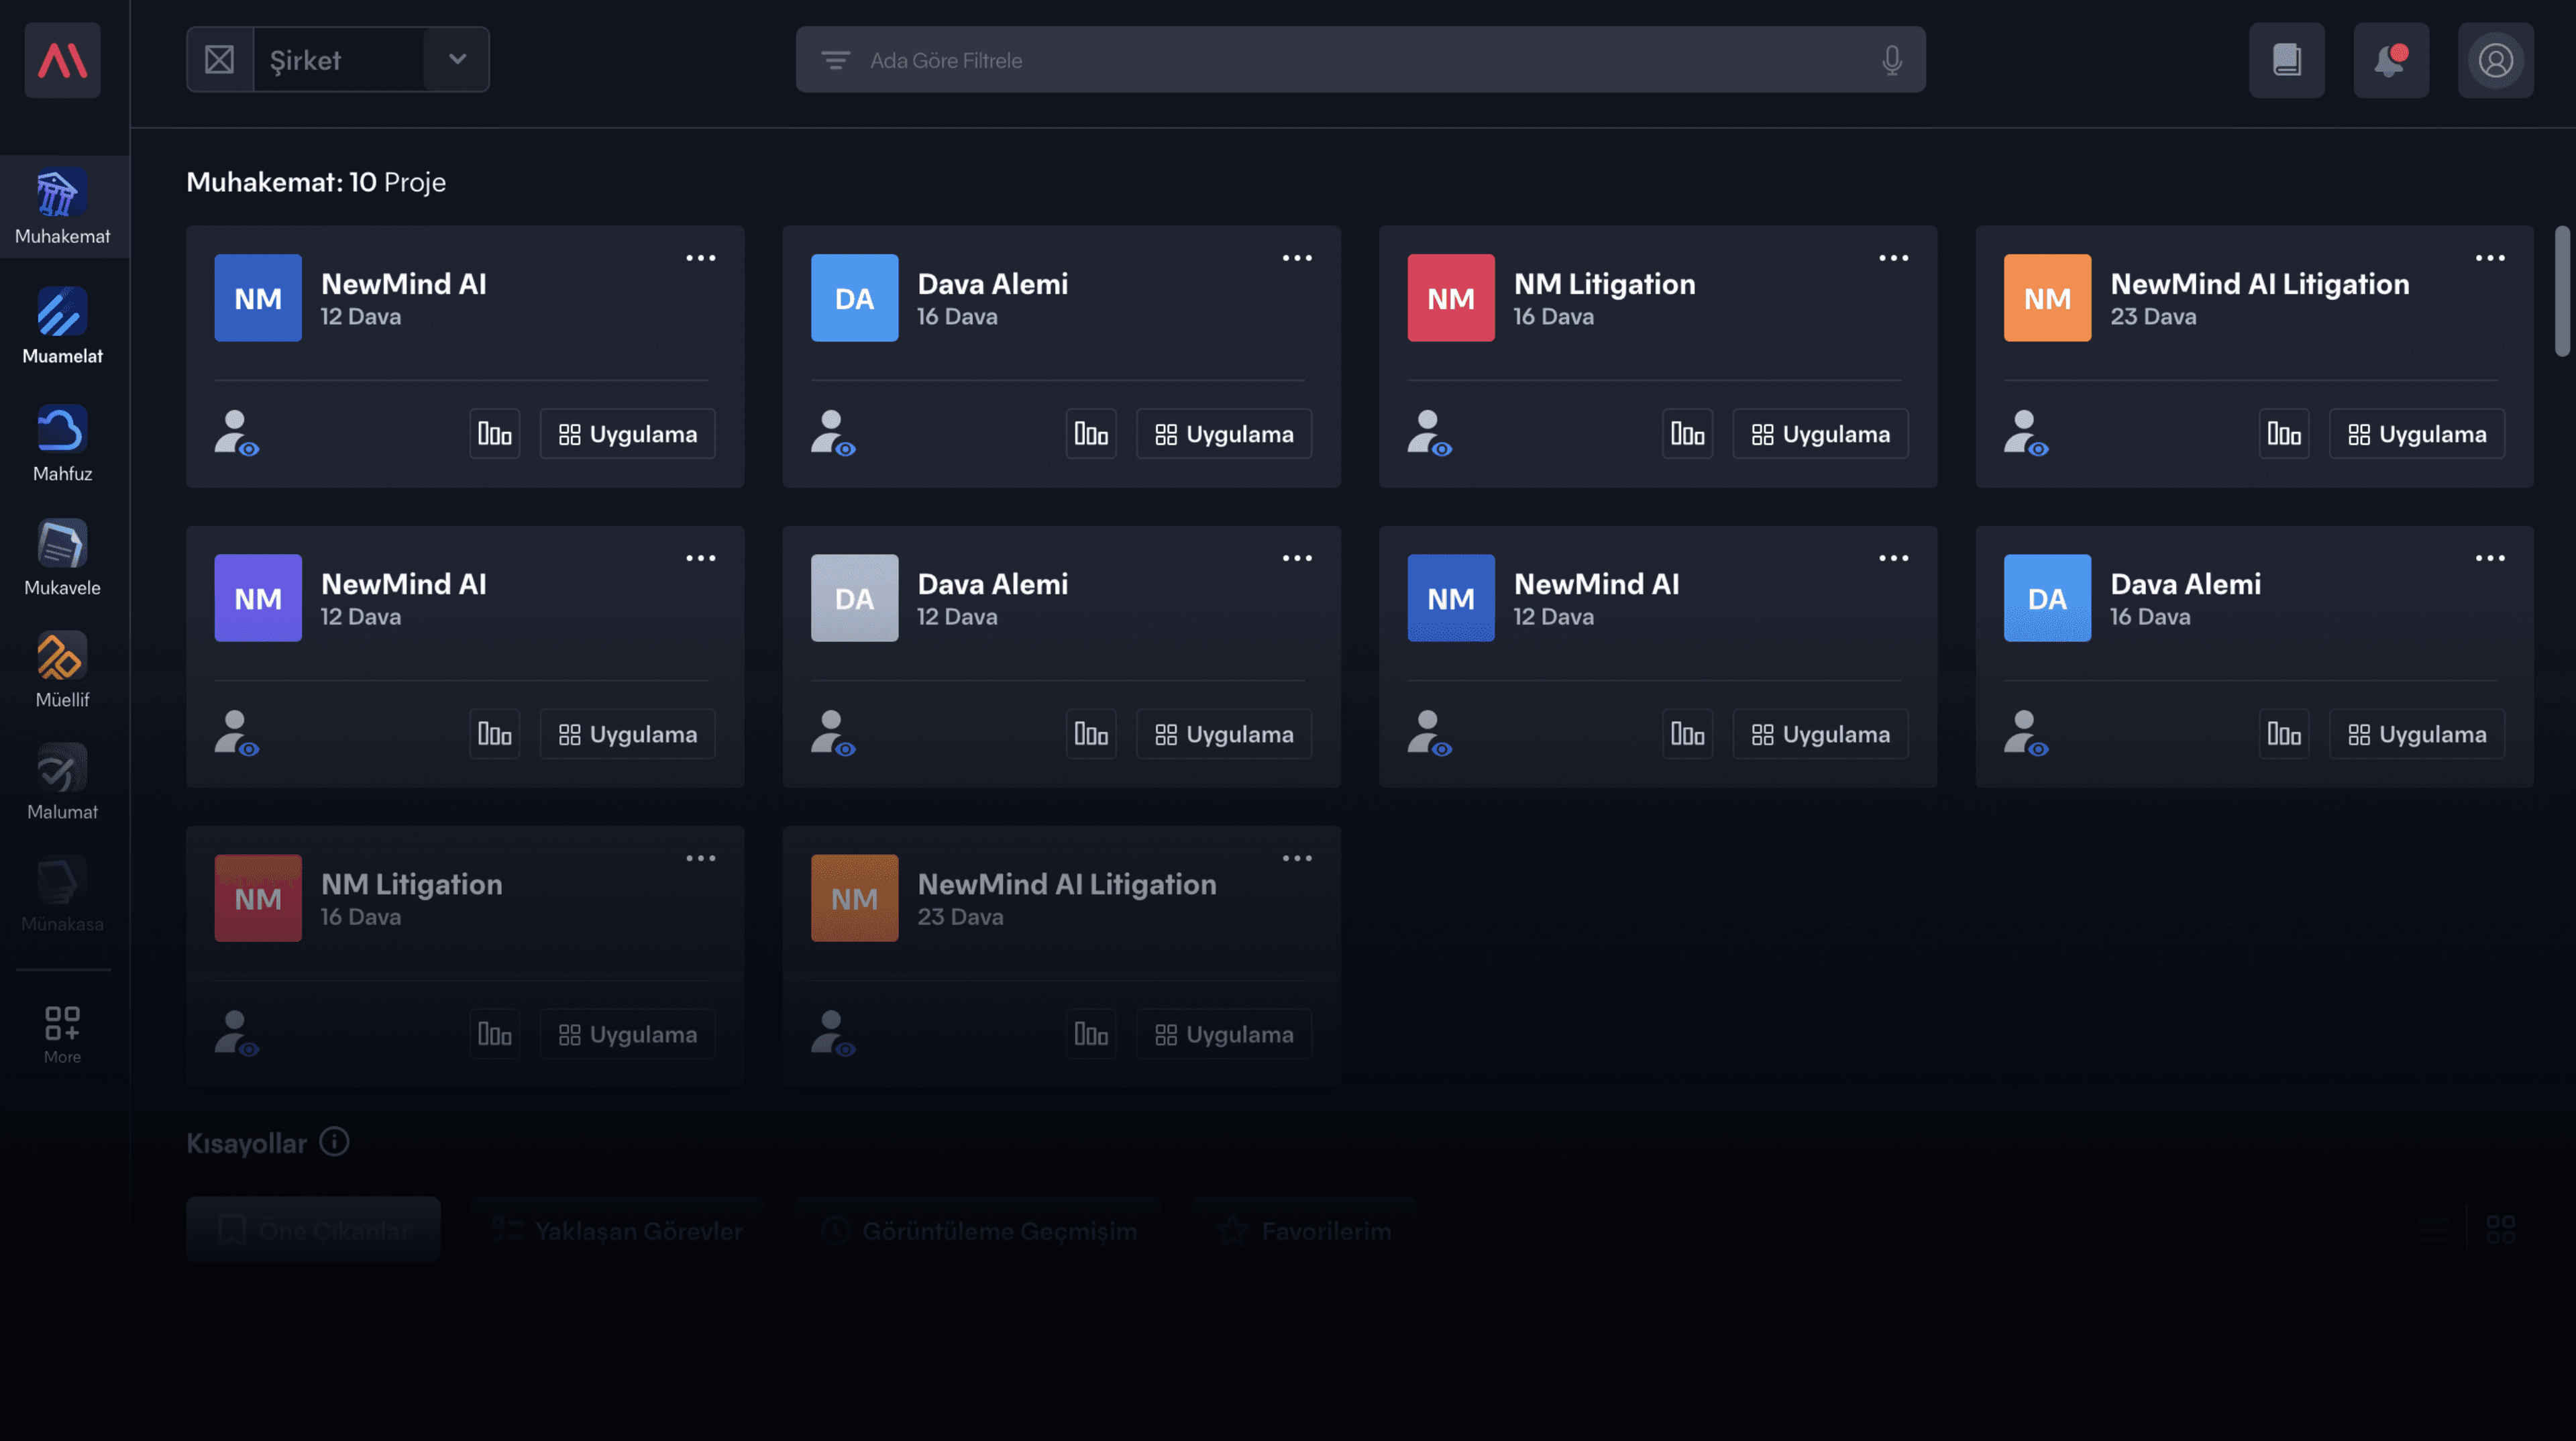Toggle user visibility on NM Litigation card

1429,433
